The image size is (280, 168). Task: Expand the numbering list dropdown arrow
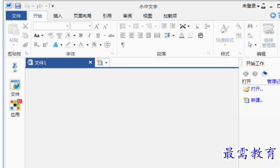(143, 27)
